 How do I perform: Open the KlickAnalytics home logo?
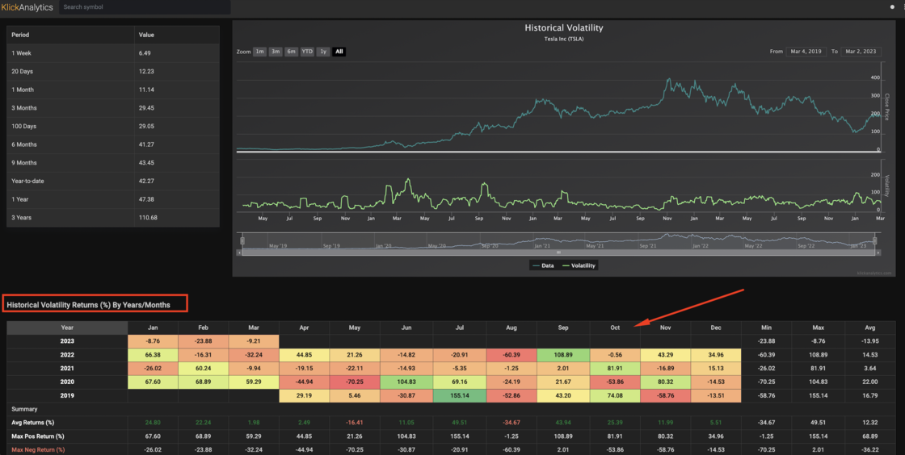(x=27, y=7)
